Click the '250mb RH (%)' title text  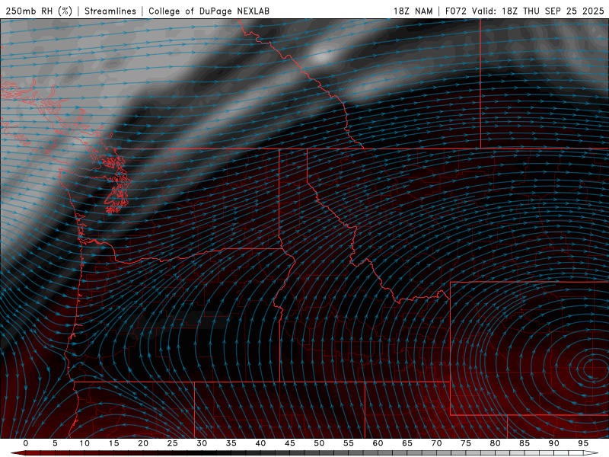(40, 11)
